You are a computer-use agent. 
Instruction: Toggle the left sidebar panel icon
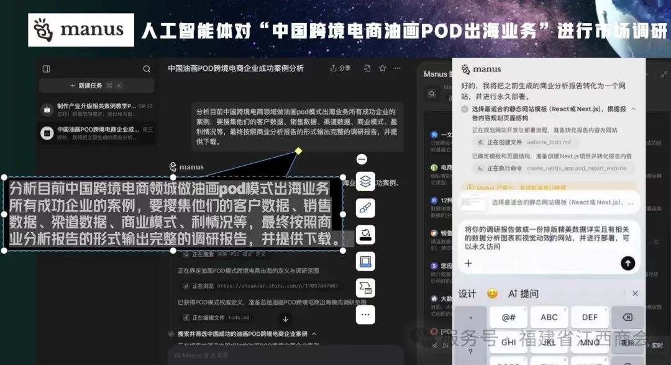coord(46,69)
